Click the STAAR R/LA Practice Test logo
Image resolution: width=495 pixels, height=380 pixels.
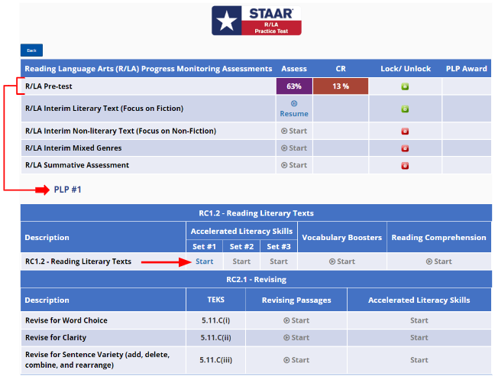257,21
